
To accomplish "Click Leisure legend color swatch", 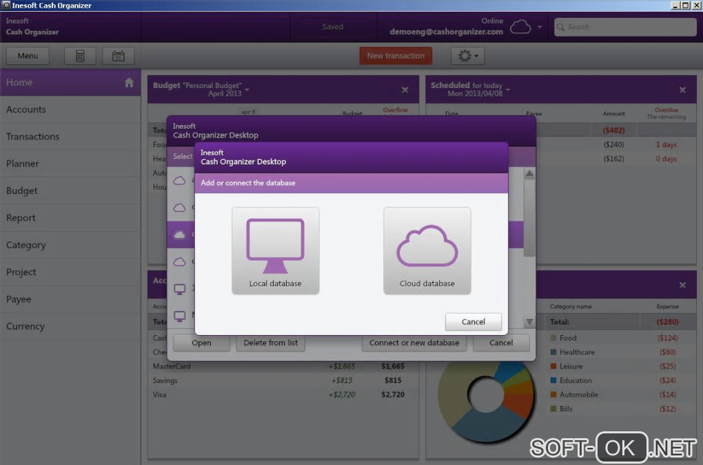I will pyautogui.click(x=553, y=366).
